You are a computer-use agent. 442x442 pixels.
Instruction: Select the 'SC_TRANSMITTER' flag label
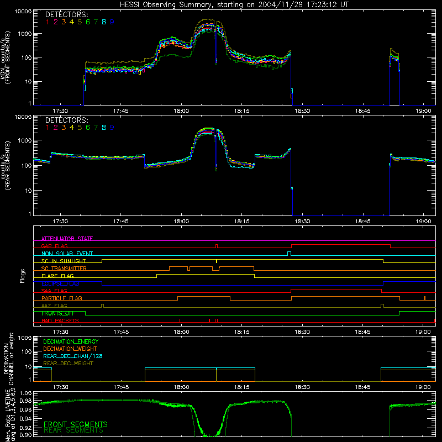pos(64,269)
